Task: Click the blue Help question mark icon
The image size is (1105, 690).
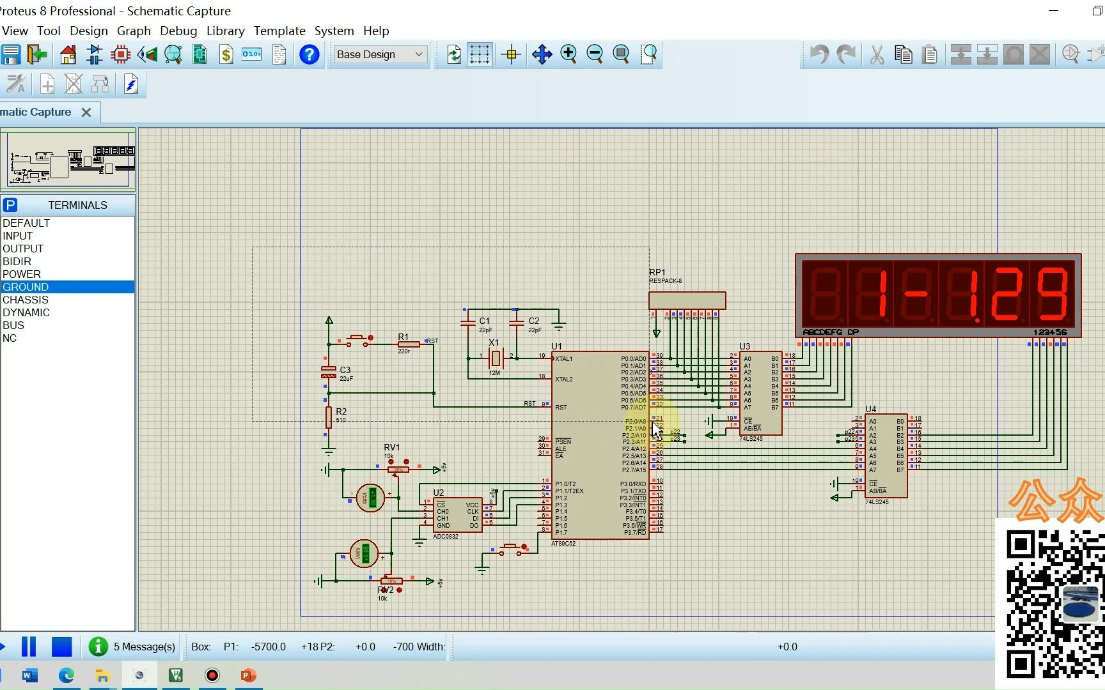Action: click(310, 54)
